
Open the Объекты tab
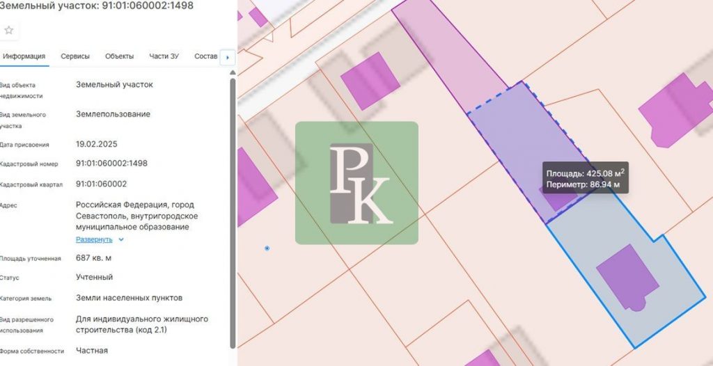[x=119, y=56]
